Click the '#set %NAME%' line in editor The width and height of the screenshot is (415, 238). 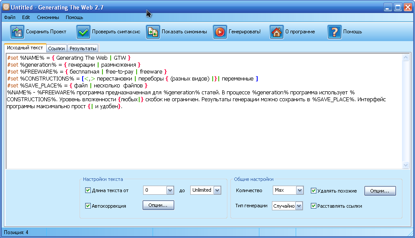(69, 58)
